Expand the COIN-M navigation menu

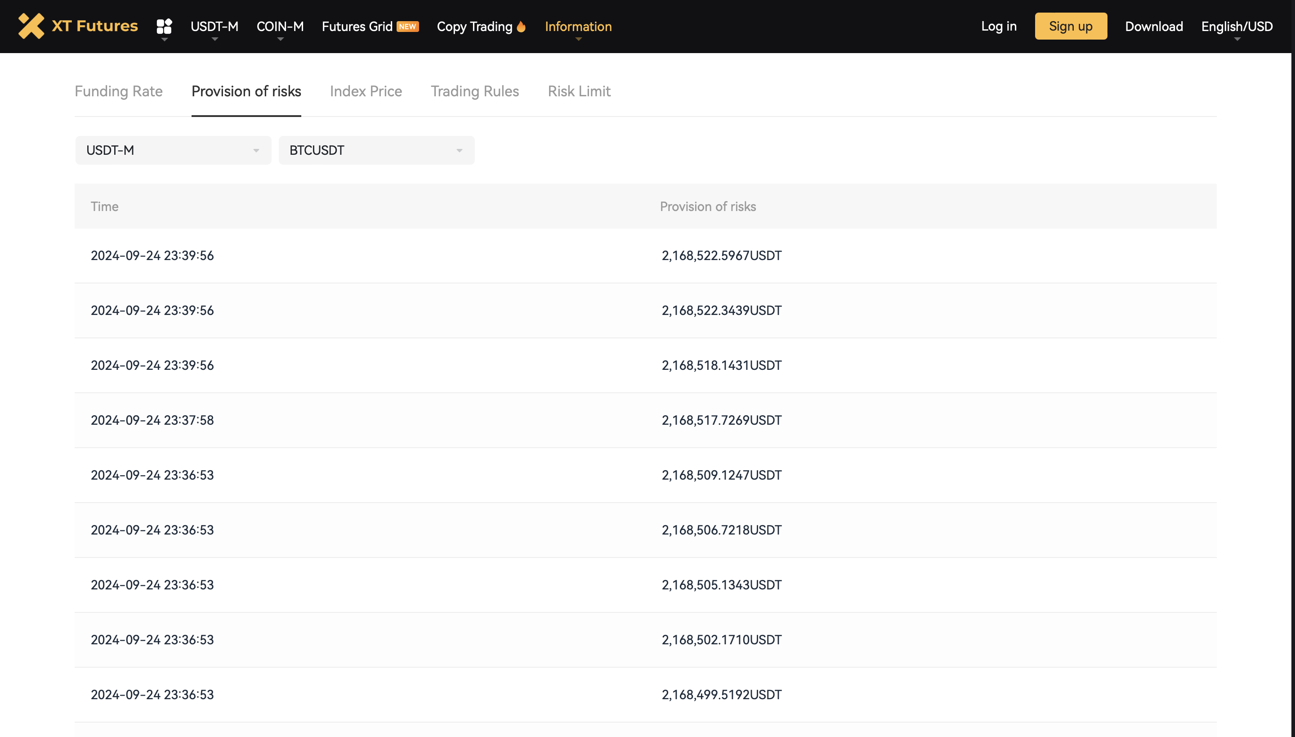tap(280, 26)
